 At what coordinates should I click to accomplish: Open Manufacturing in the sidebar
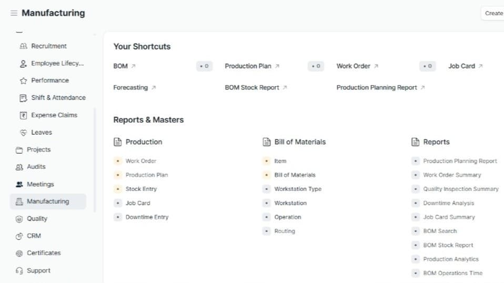coord(47,201)
